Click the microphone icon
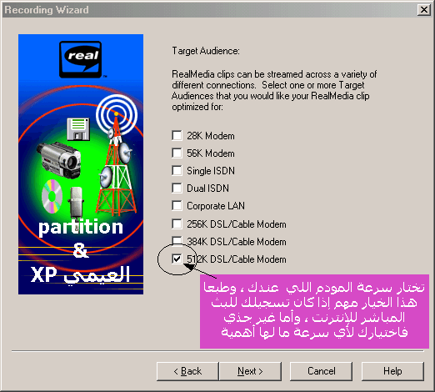435x392 pixels. pos(76,203)
